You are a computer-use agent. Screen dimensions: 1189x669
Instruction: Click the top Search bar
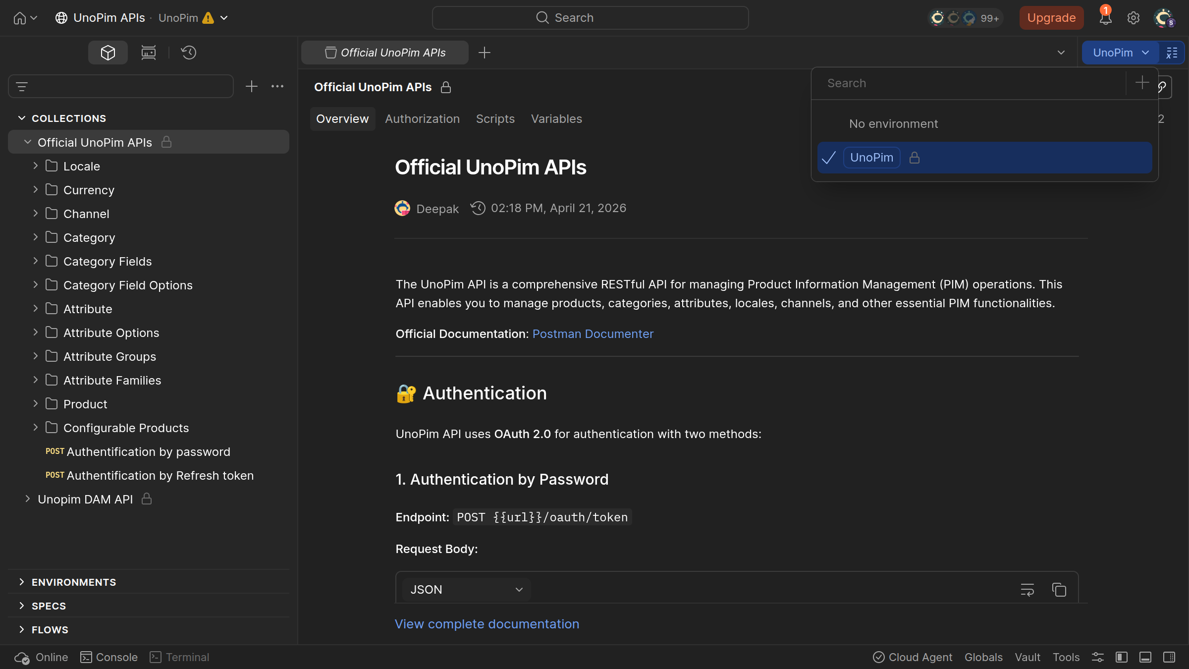(590, 18)
